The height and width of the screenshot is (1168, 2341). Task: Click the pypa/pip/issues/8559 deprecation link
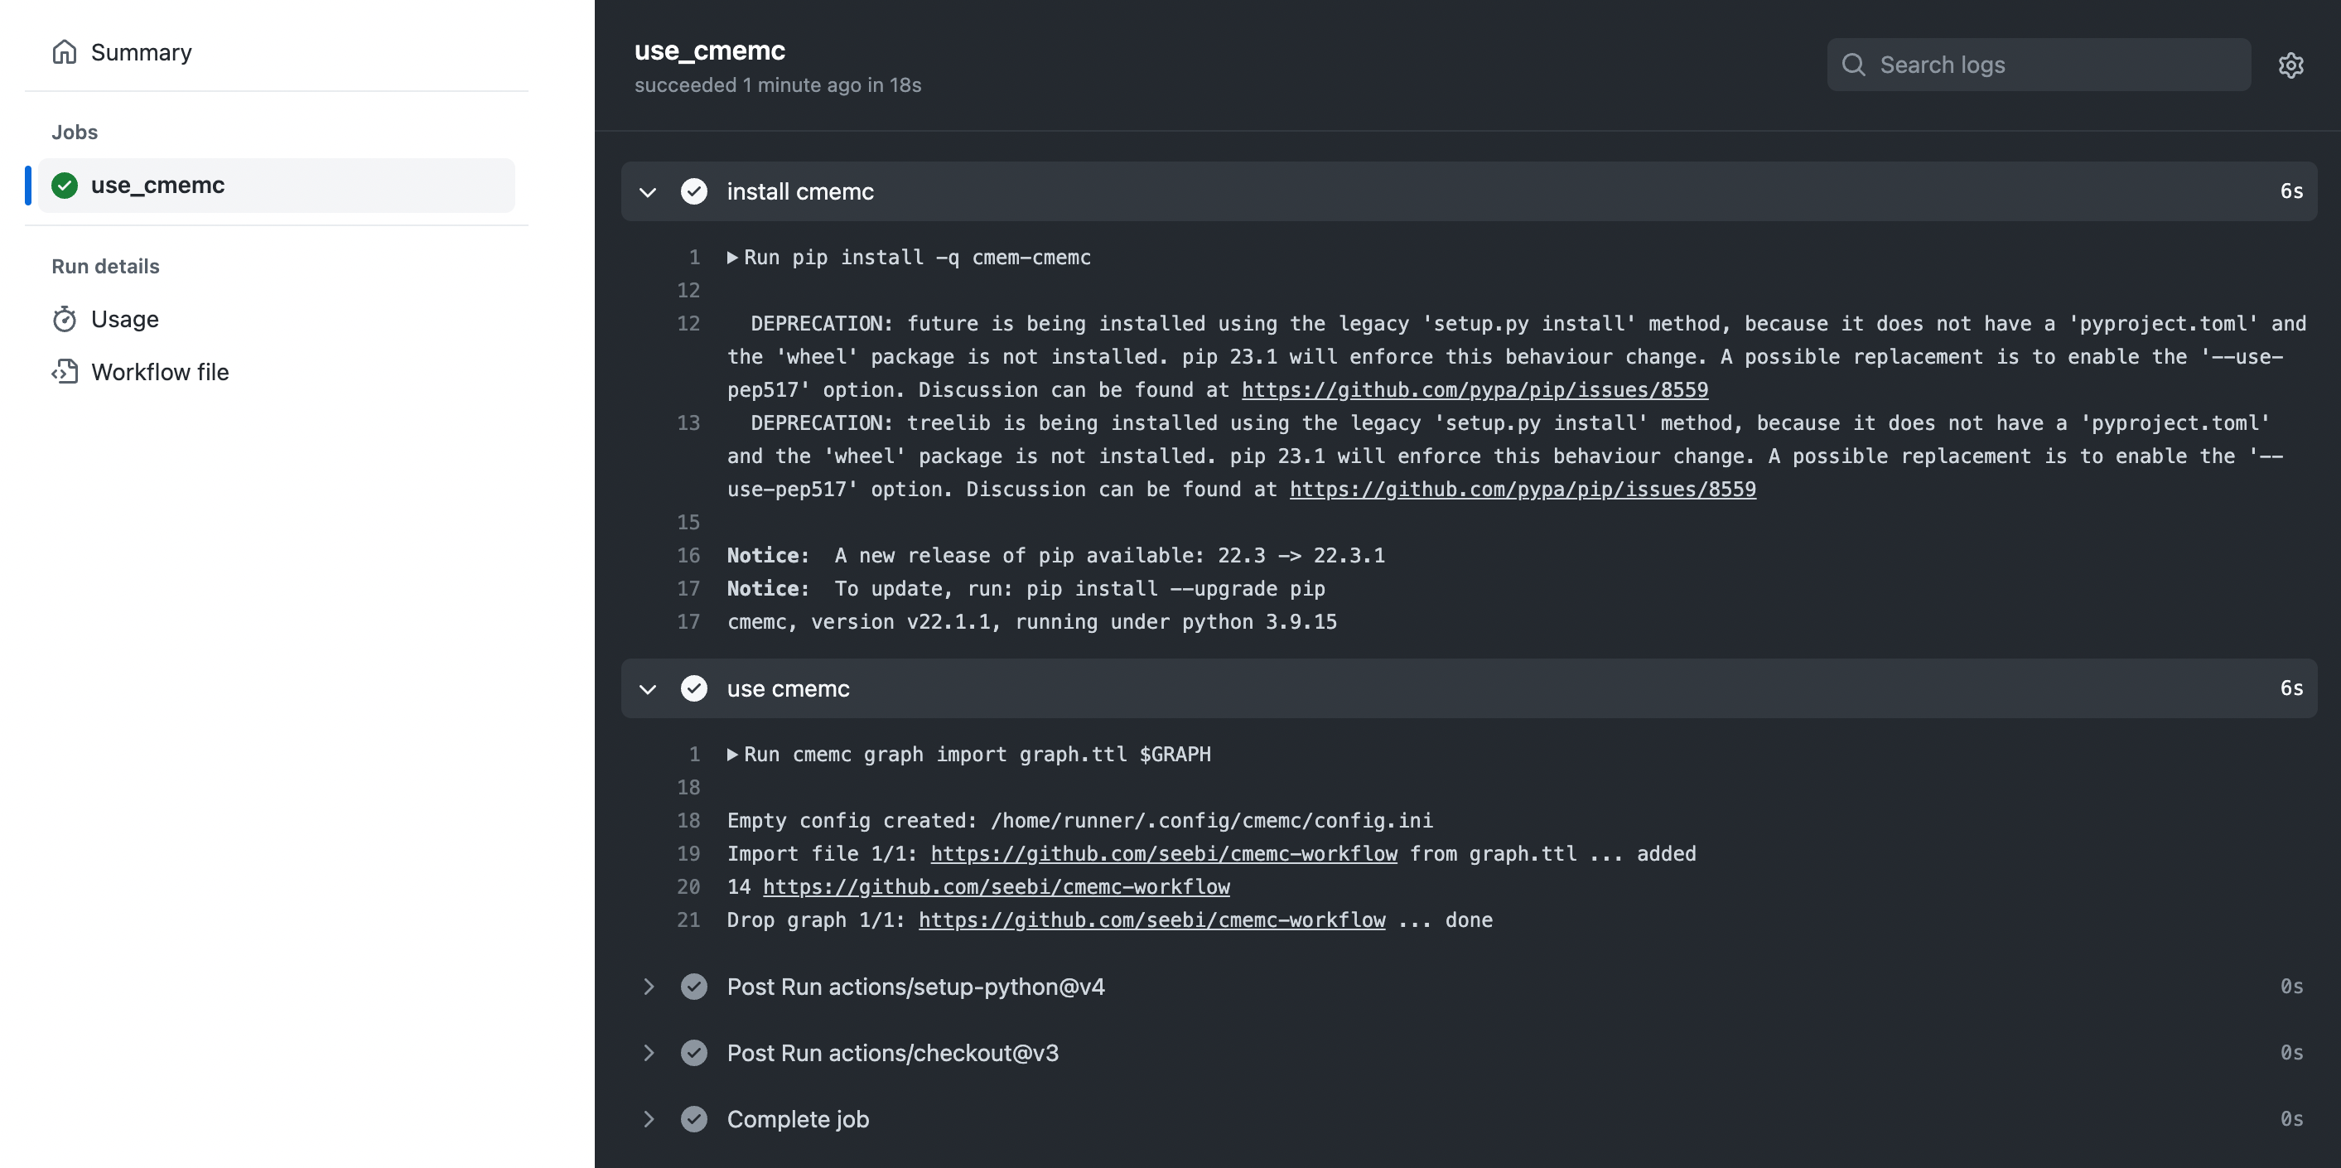[1476, 390]
